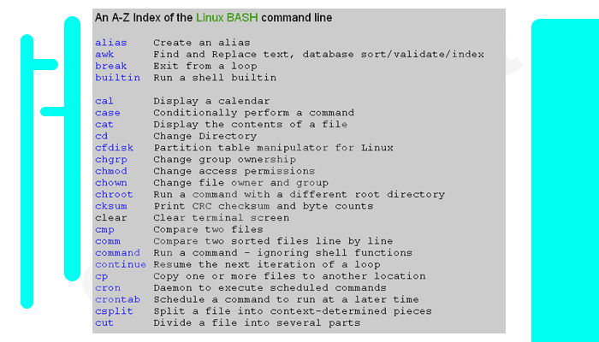Click the cat command link

pos(104,124)
